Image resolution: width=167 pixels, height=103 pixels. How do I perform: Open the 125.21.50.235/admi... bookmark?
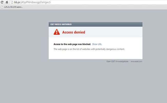[x=12, y=7]
